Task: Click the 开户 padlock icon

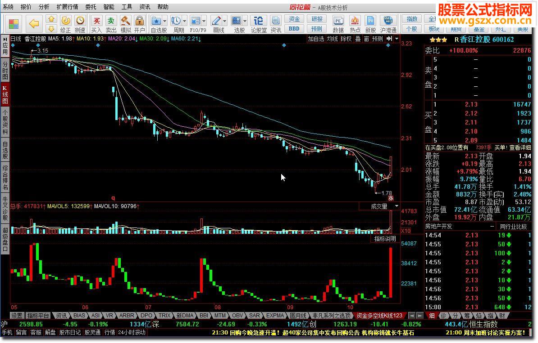Action: click(139, 21)
